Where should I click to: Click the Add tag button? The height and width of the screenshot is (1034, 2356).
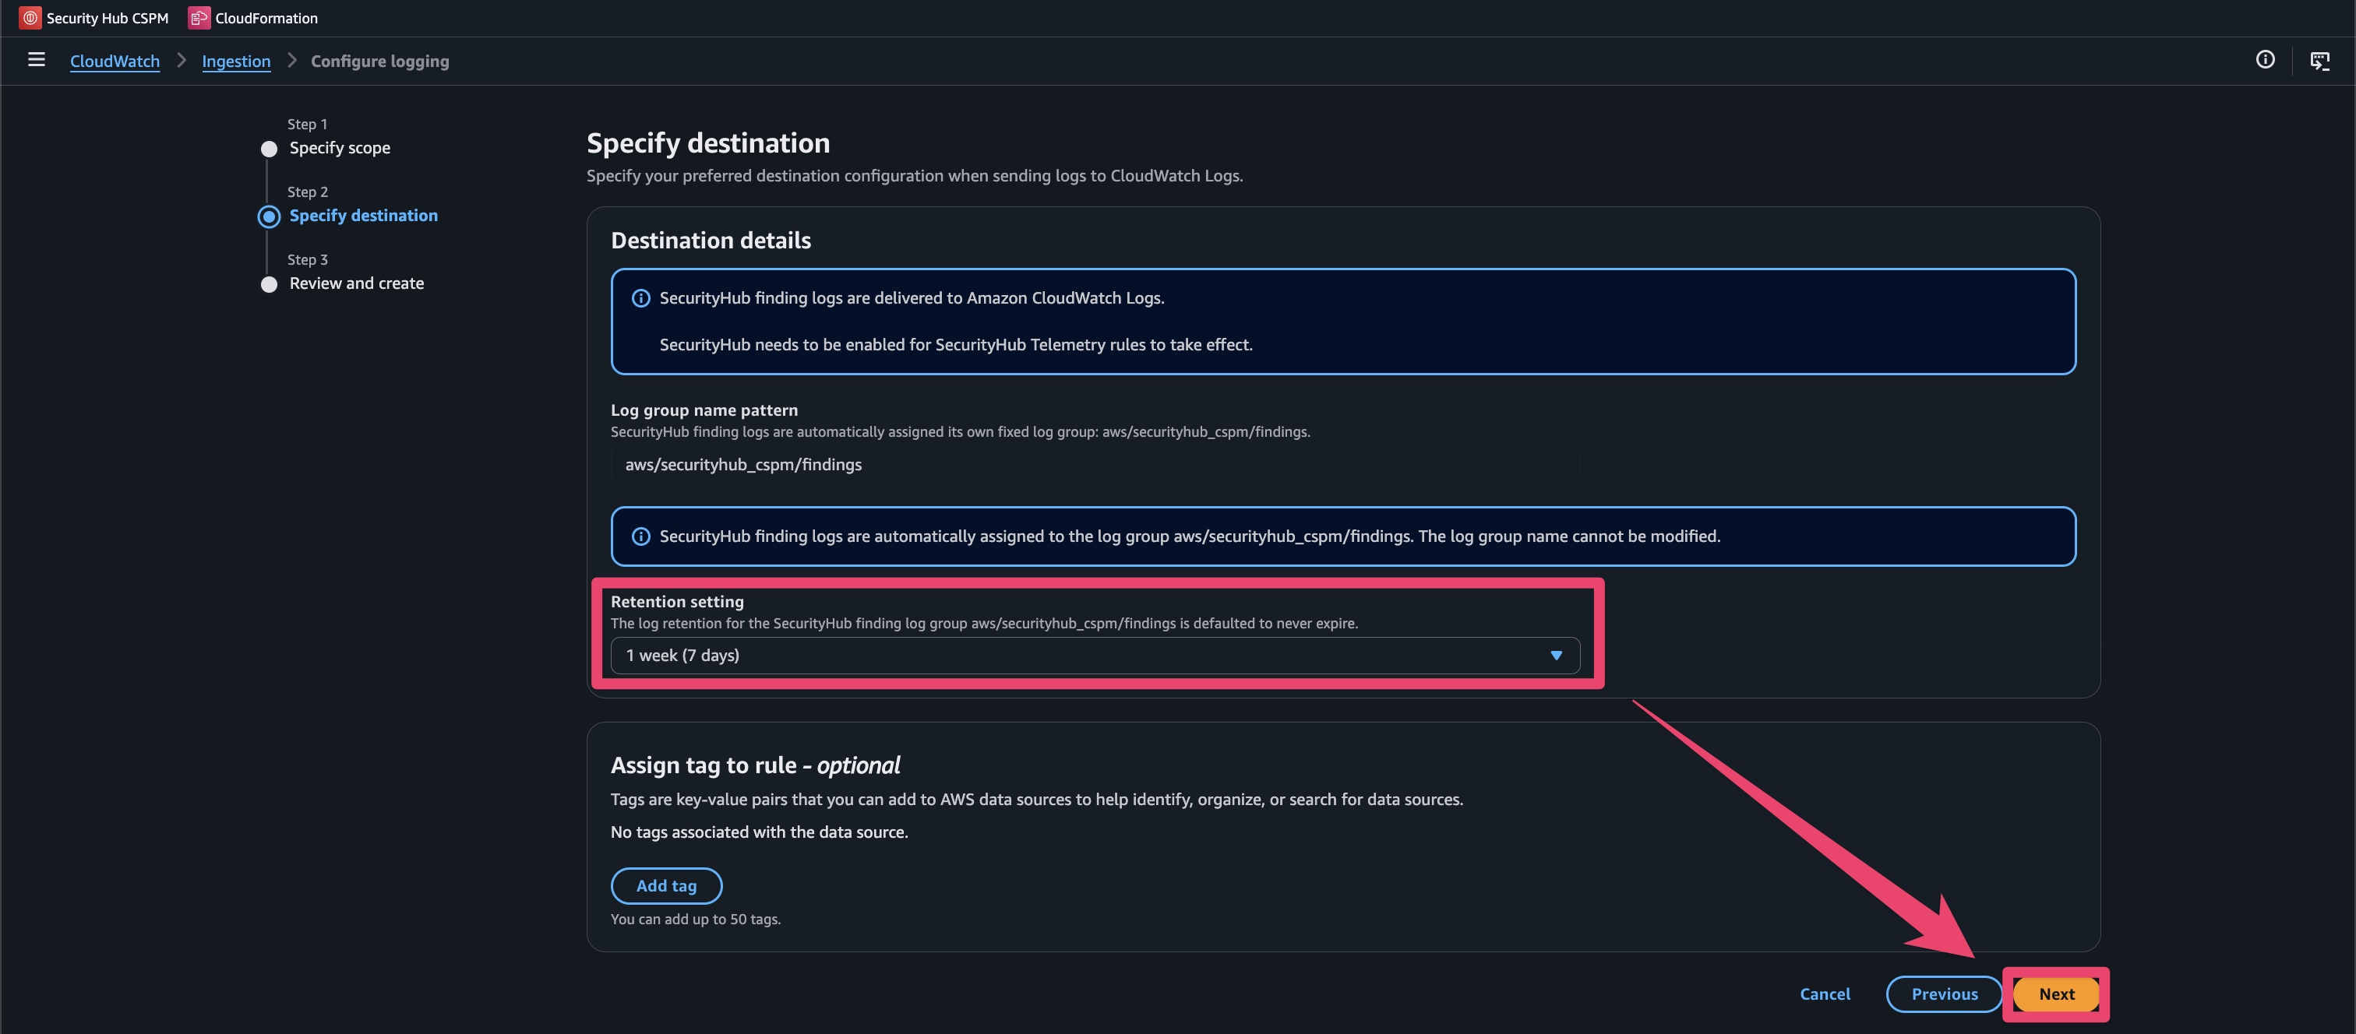pos(666,886)
